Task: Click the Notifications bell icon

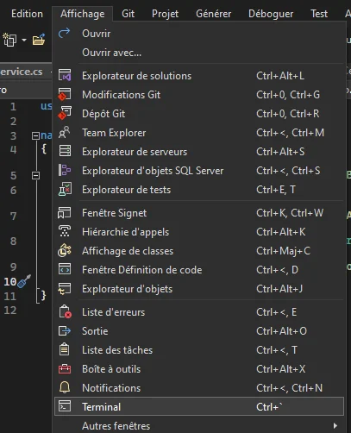Action: [65, 387]
